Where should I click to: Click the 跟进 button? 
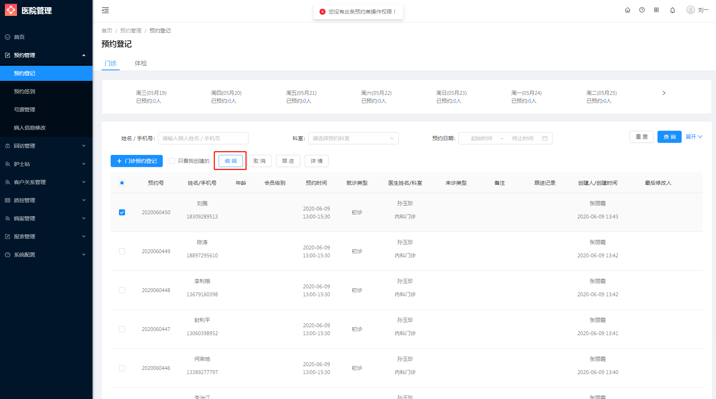coord(288,161)
